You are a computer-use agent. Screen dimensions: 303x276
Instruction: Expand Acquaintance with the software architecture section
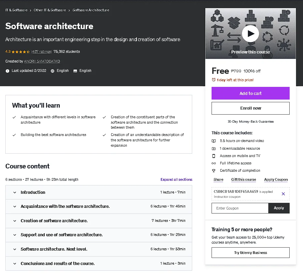[99, 206]
